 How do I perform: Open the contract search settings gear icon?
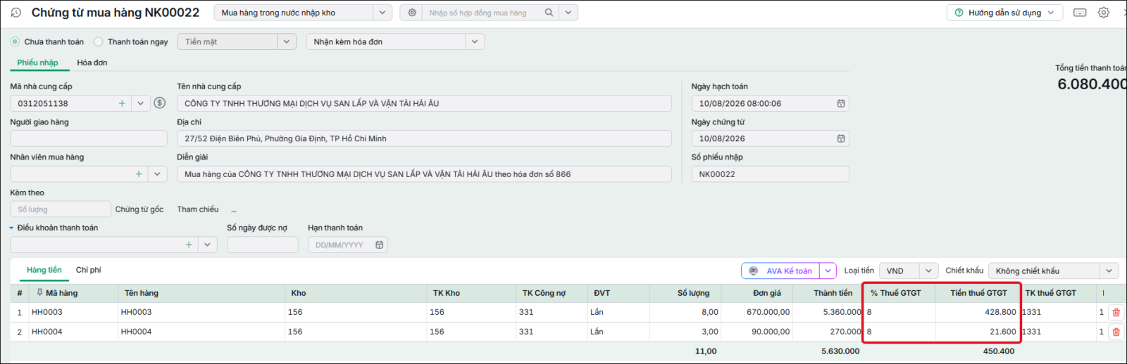412,13
